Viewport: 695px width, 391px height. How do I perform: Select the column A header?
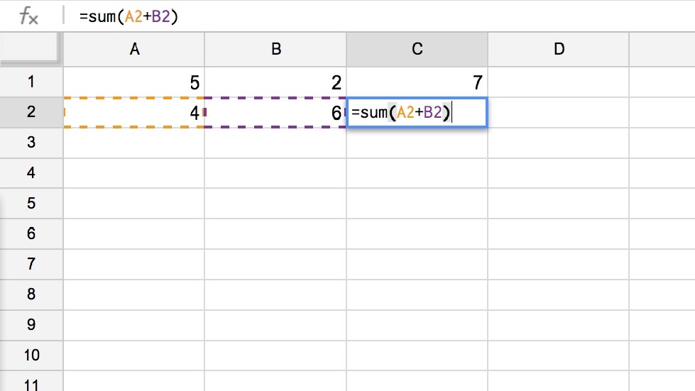[133, 49]
